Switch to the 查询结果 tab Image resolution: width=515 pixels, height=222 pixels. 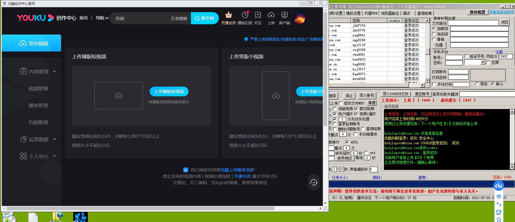[x=424, y=13]
